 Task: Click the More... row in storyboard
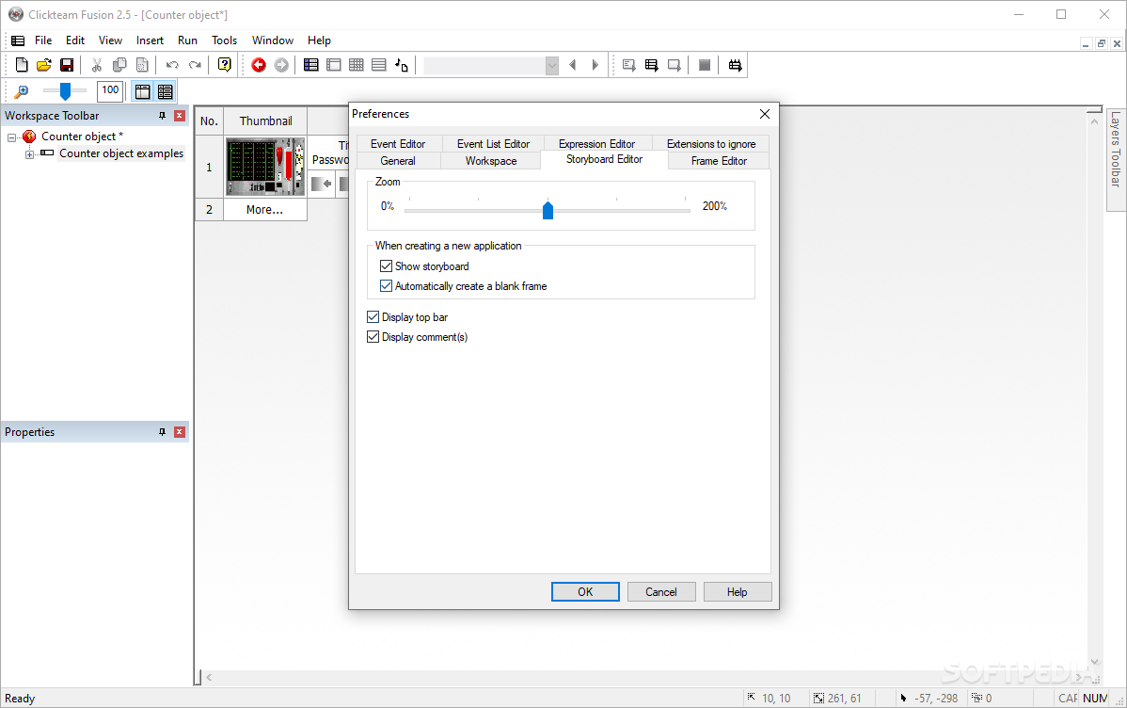click(x=264, y=209)
